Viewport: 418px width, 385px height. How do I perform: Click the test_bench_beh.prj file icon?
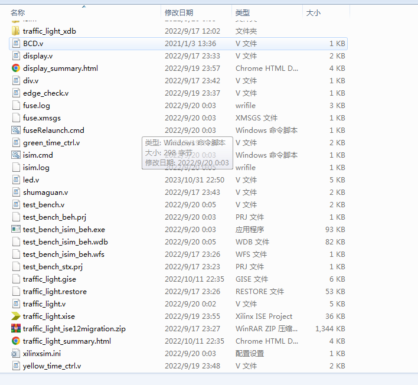tap(16, 217)
